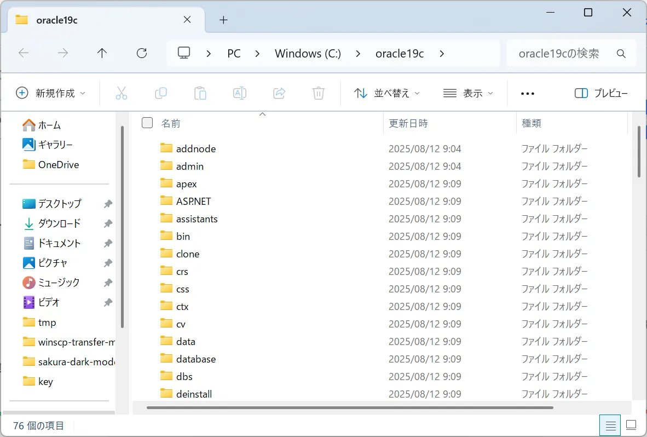The height and width of the screenshot is (437, 647).
Task: Expand chevron after oracle19c in path
Action: (442, 54)
